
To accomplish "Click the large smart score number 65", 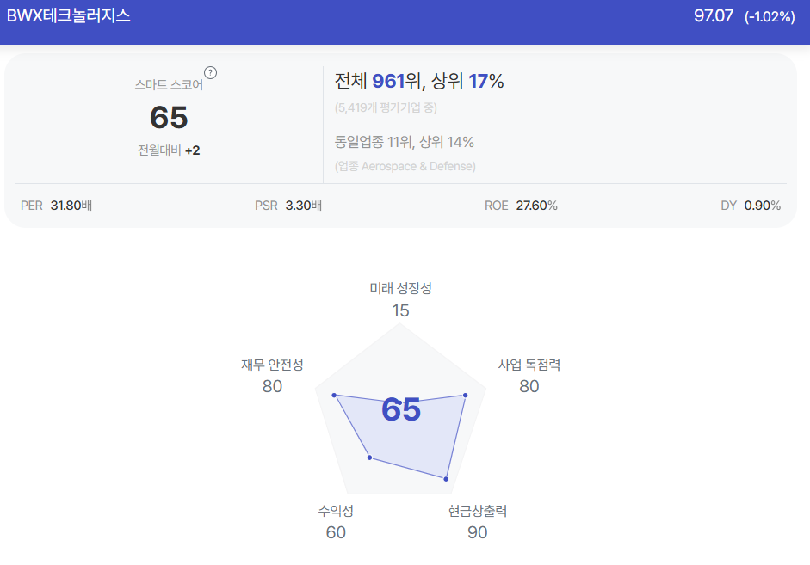I will click(169, 117).
